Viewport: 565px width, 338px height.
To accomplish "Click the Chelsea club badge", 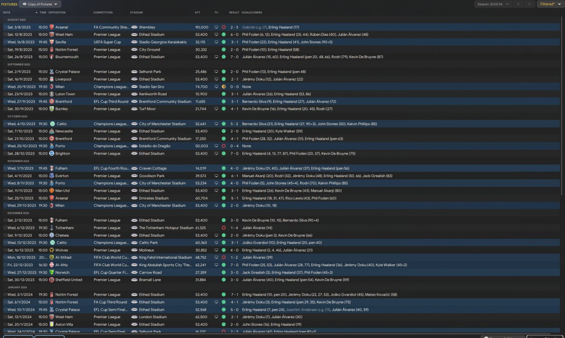I will click(x=53, y=235).
